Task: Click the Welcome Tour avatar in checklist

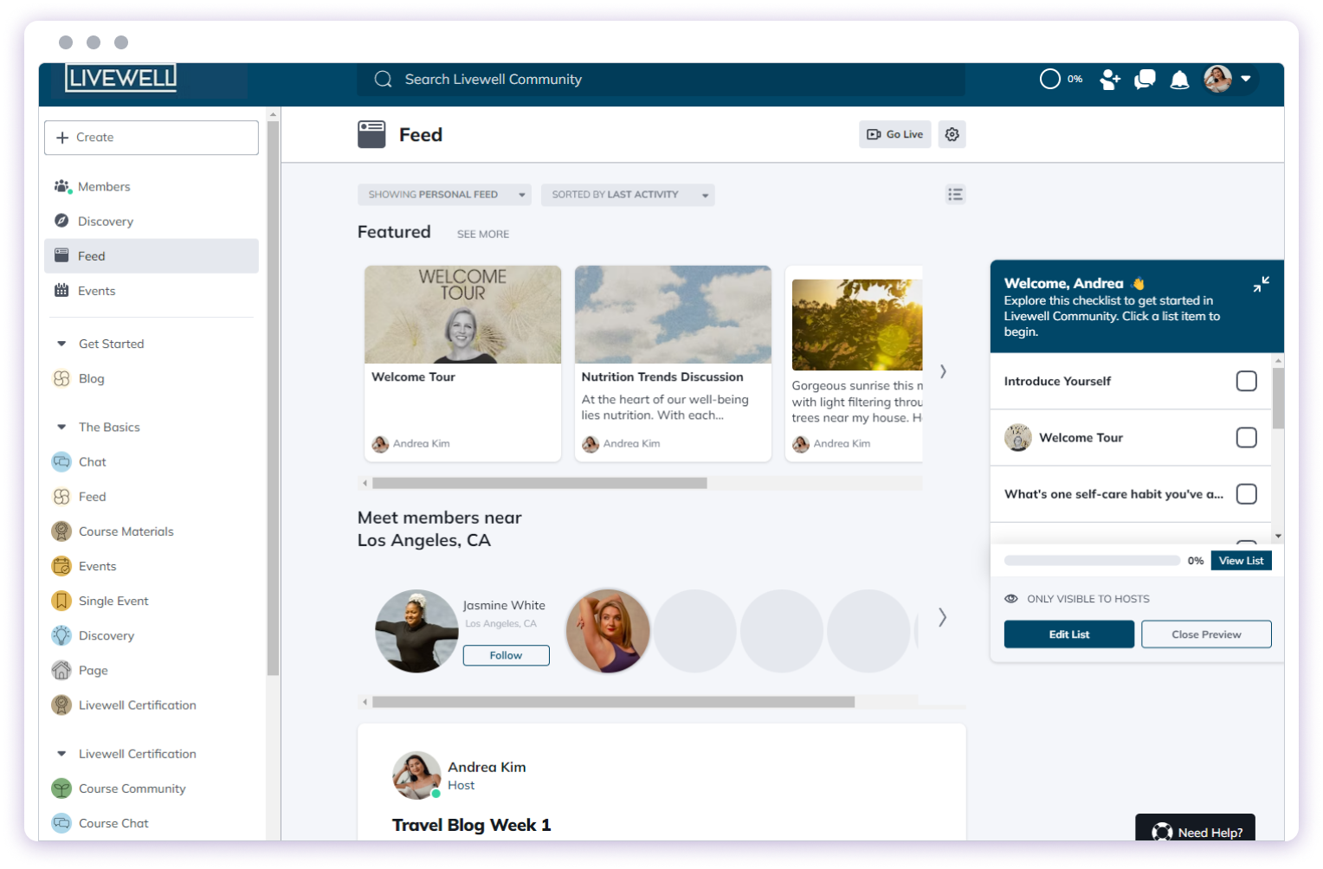Action: (x=1018, y=437)
